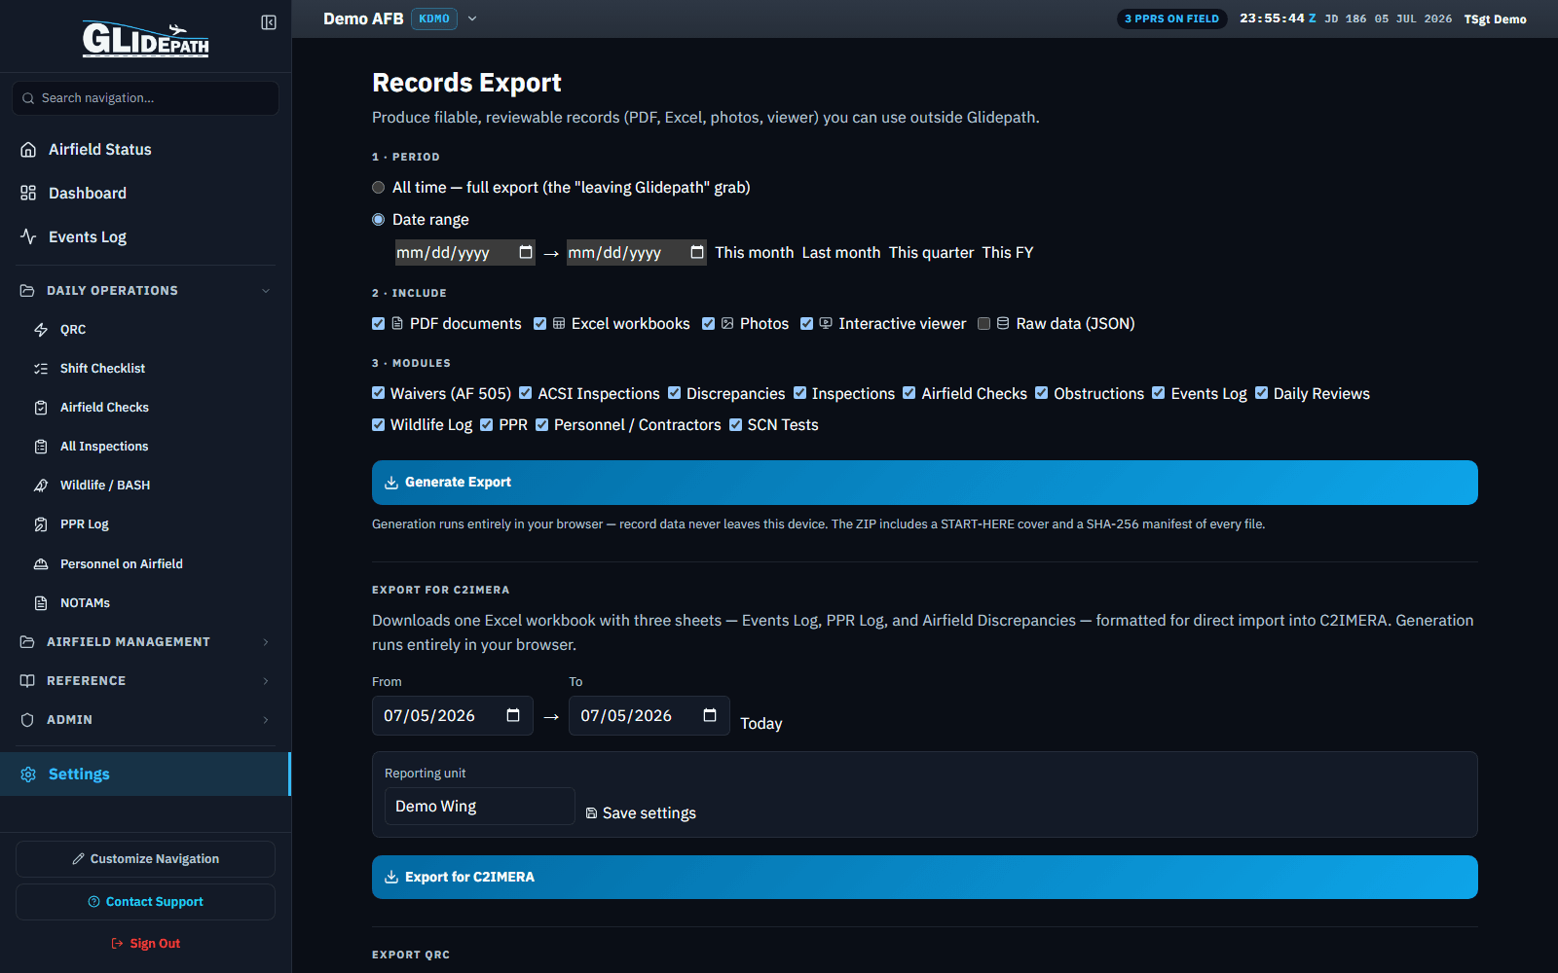Viewport: 1558px width, 973px height.
Task: Click the search magnifier icon
Action: pyautogui.click(x=28, y=98)
